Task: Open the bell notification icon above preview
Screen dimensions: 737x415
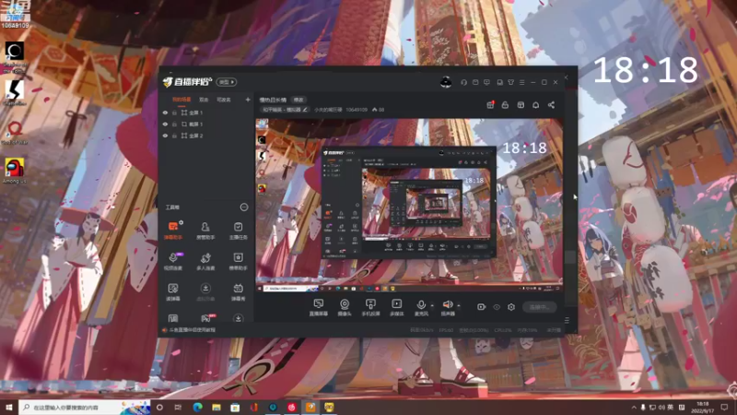Action: pos(536,105)
